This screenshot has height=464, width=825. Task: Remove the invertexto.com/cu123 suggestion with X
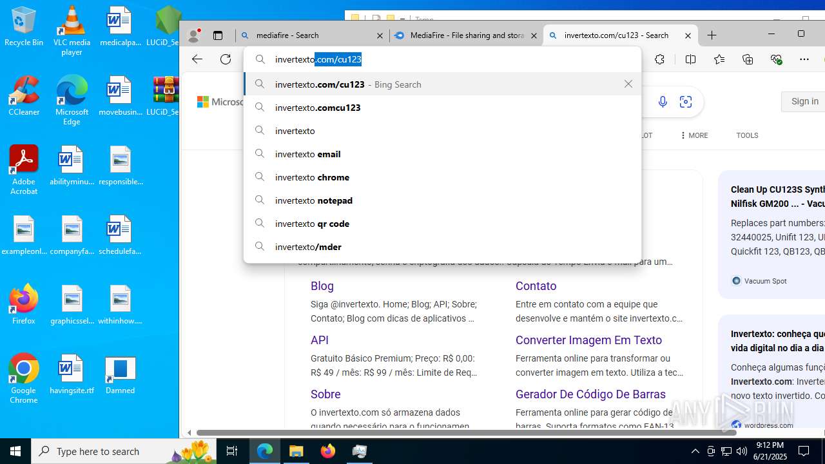pos(628,84)
